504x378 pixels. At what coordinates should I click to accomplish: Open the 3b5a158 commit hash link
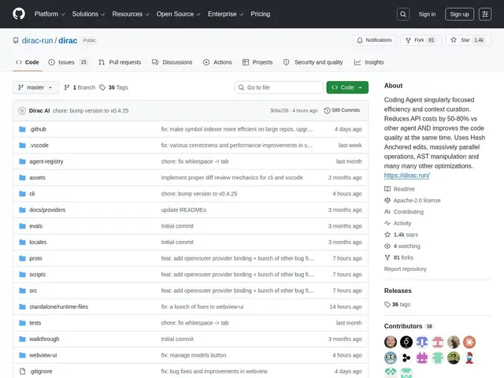279,110
